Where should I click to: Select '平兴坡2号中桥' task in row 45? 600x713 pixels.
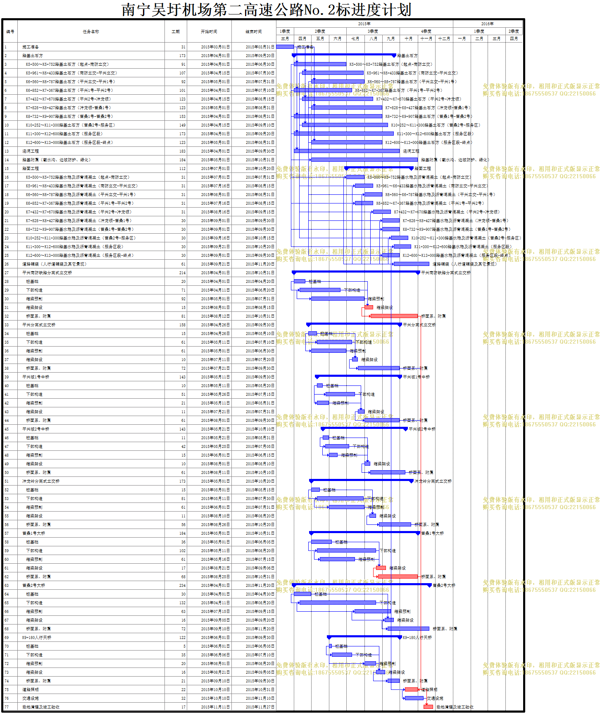tap(36, 429)
